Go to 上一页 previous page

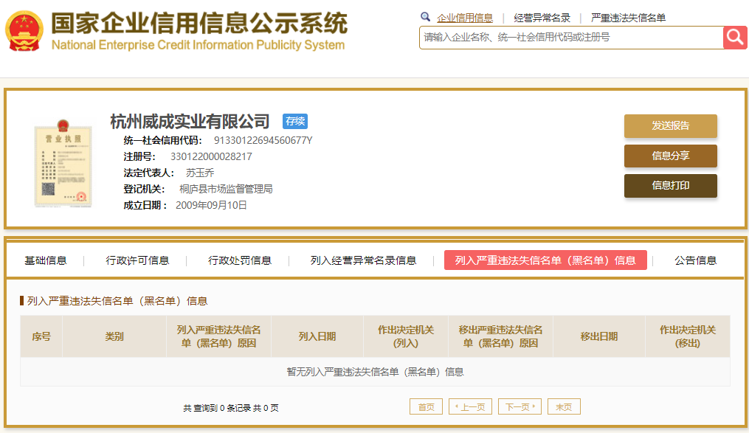(x=471, y=406)
